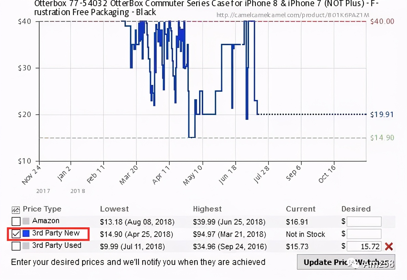Click the Amazon price type label
Viewport: 407px width, 280px height.
pos(46,221)
